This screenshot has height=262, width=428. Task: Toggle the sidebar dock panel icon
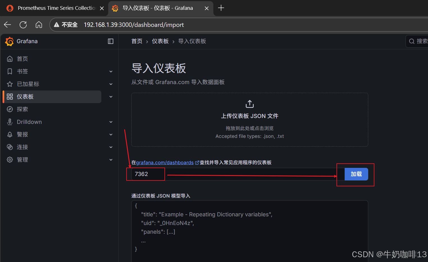pyautogui.click(x=111, y=41)
